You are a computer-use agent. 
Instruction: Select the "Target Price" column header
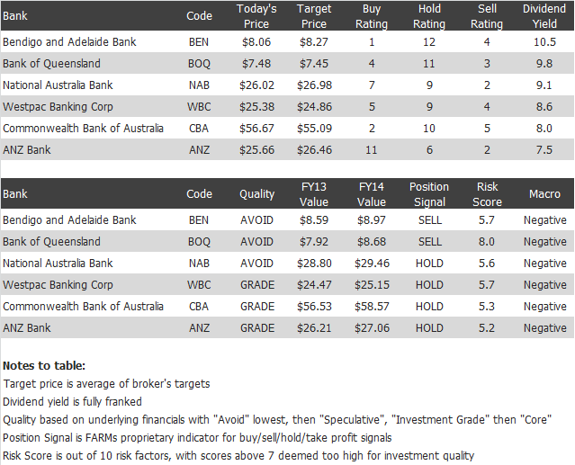(x=314, y=16)
